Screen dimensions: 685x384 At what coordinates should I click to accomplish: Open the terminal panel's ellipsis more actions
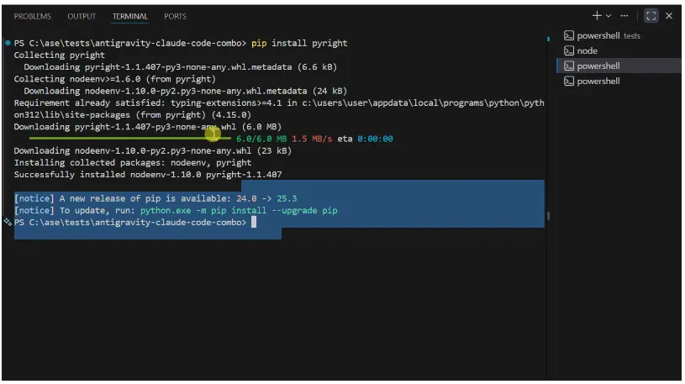point(624,16)
